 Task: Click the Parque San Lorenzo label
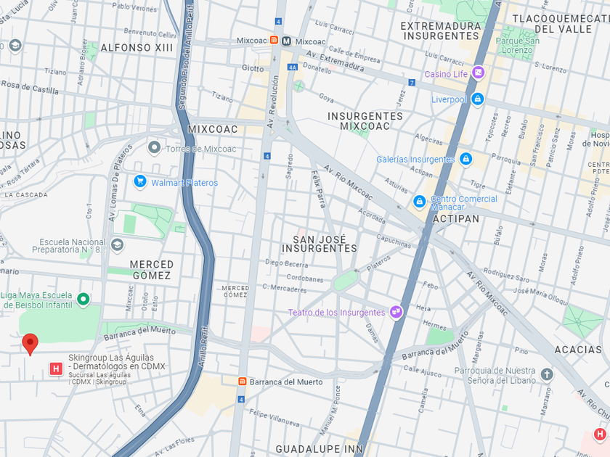[517, 46]
